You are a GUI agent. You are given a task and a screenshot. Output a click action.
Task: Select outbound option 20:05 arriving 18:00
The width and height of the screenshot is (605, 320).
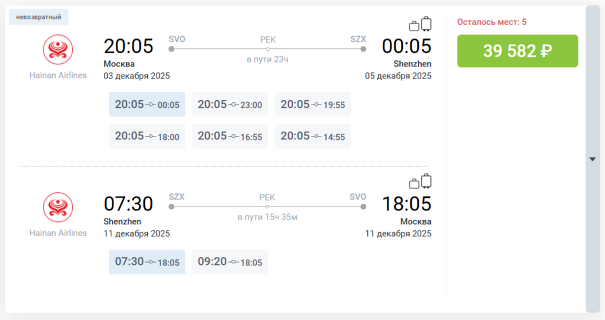[x=147, y=136]
